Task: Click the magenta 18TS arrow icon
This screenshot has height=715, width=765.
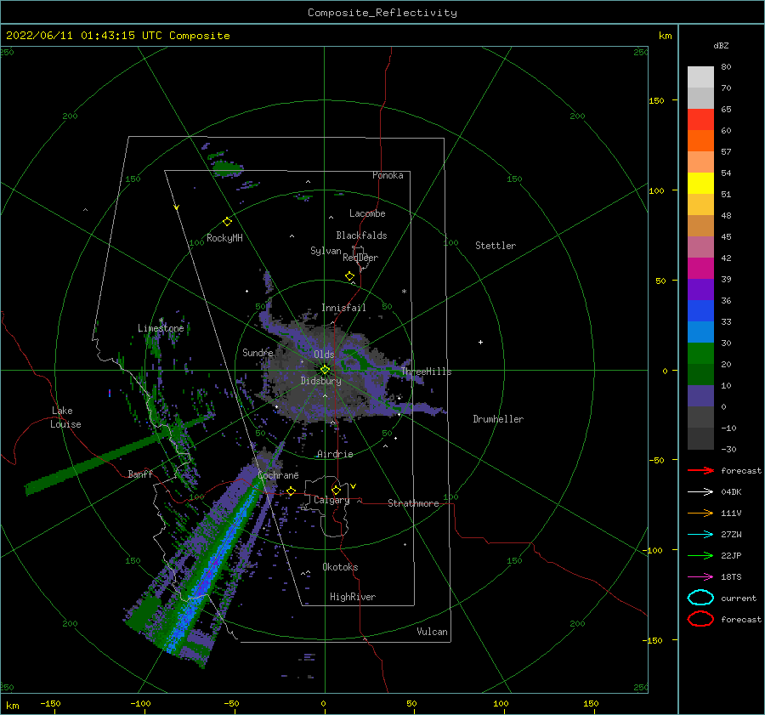Action: [x=700, y=577]
